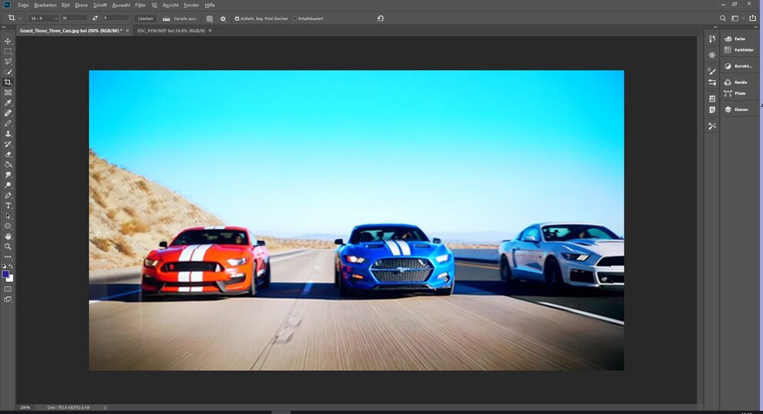This screenshot has width=763, height=414.
Task: Select the Dodge tool
Action: 8,185
